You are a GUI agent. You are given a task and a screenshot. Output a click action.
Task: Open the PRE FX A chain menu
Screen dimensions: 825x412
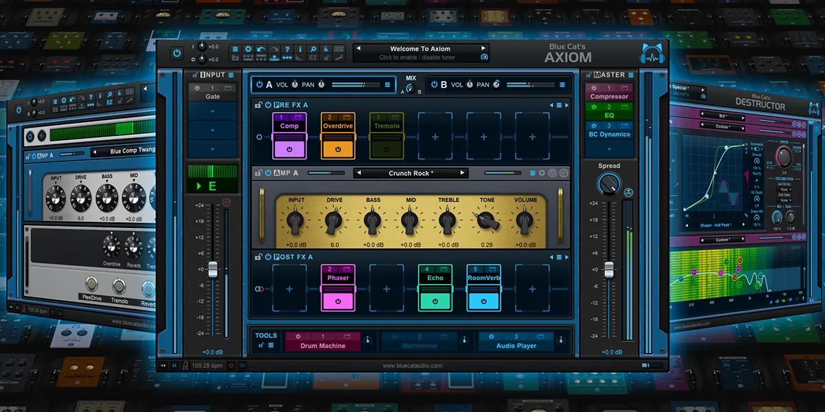point(558,105)
